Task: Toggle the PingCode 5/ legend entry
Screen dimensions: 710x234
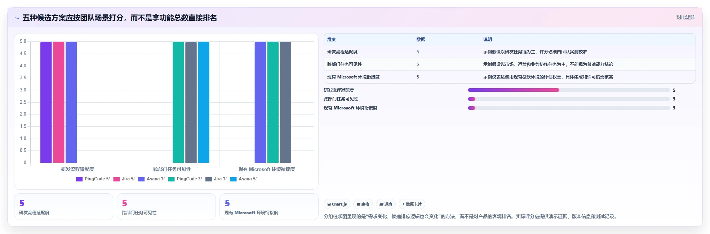Action: pyautogui.click(x=93, y=179)
